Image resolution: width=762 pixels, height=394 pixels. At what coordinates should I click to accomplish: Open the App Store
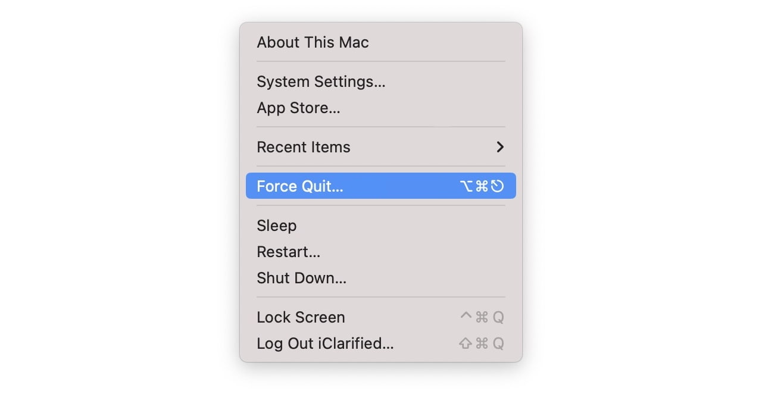click(x=298, y=108)
